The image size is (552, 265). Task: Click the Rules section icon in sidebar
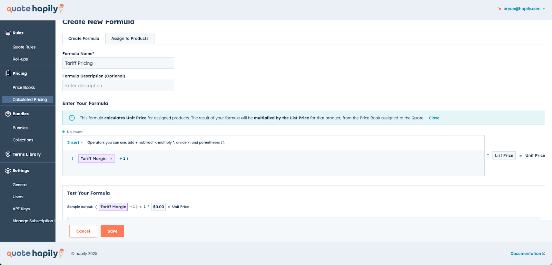(8, 33)
